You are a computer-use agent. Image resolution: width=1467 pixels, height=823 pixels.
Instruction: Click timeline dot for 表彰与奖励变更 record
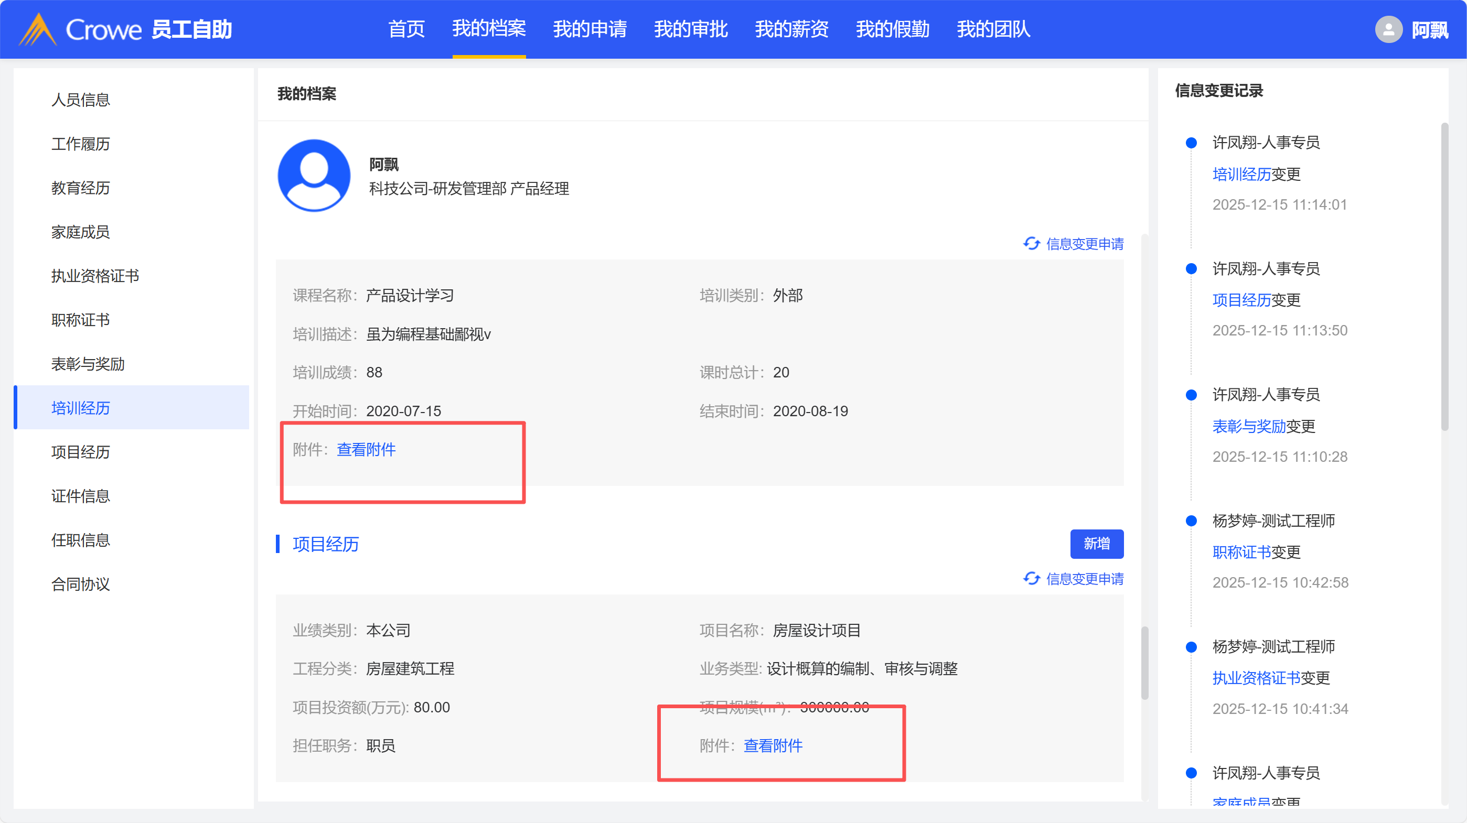pyautogui.click(x=1191, y=395)
